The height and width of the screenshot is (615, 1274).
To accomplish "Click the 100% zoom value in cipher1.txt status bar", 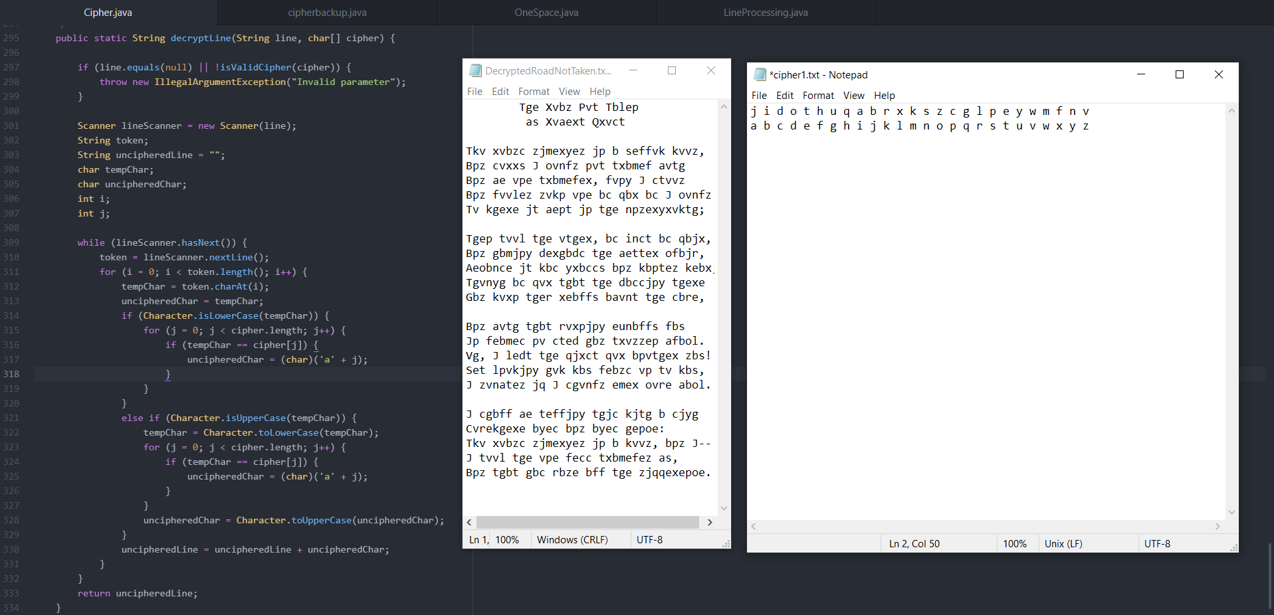I will [x=1015, y=544].
